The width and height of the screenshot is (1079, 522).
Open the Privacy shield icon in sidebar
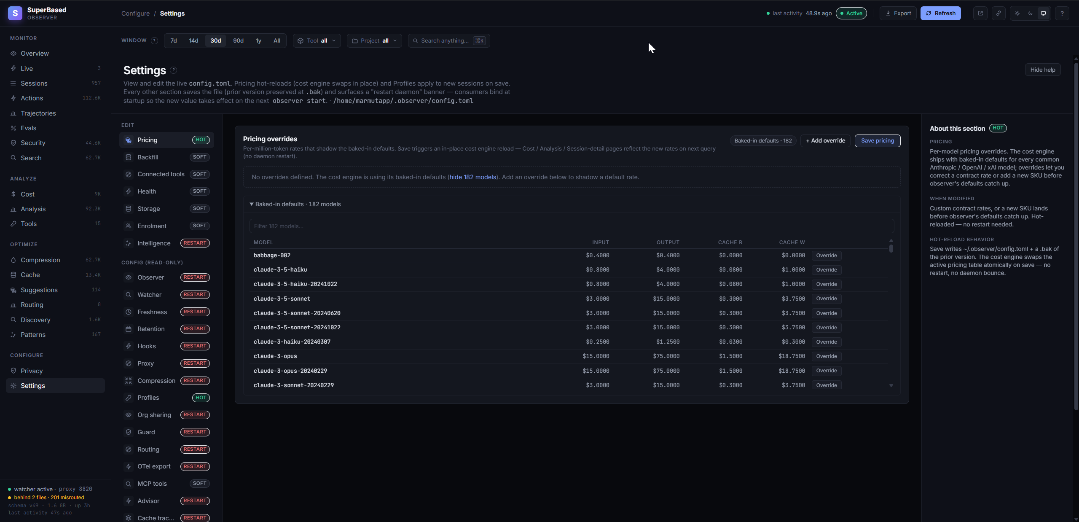click(13, 371)
